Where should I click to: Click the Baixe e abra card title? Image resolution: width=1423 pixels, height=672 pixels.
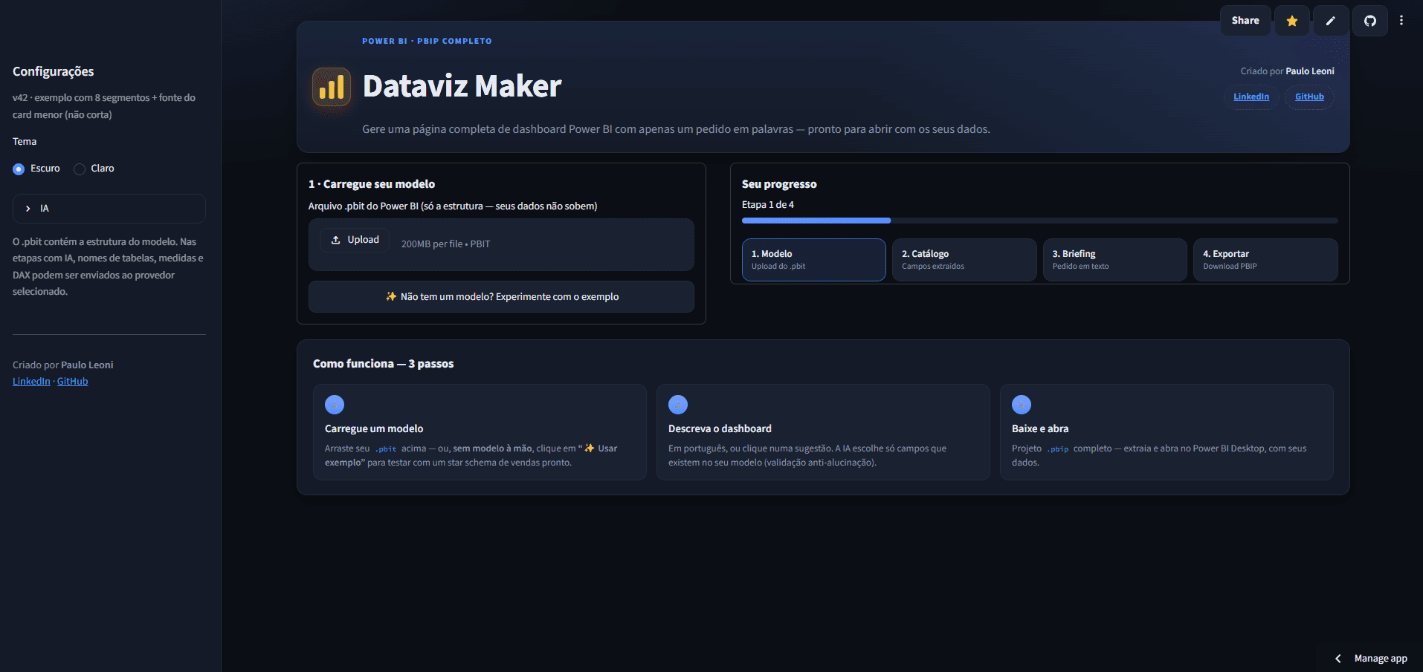click(1040, 429)
